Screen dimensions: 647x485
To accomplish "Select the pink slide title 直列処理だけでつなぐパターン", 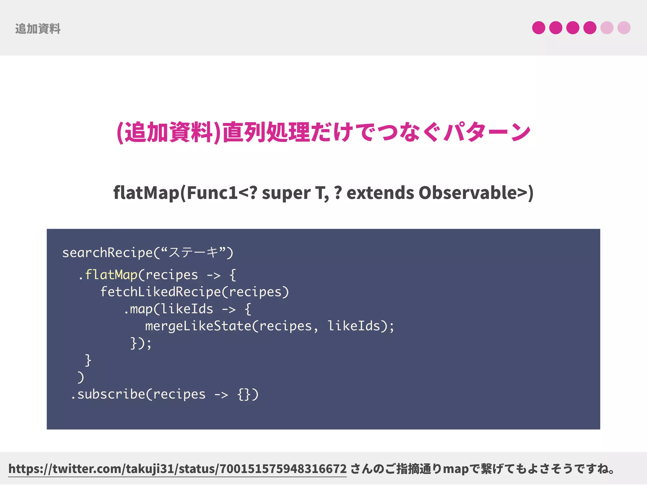I will [323, 132].
